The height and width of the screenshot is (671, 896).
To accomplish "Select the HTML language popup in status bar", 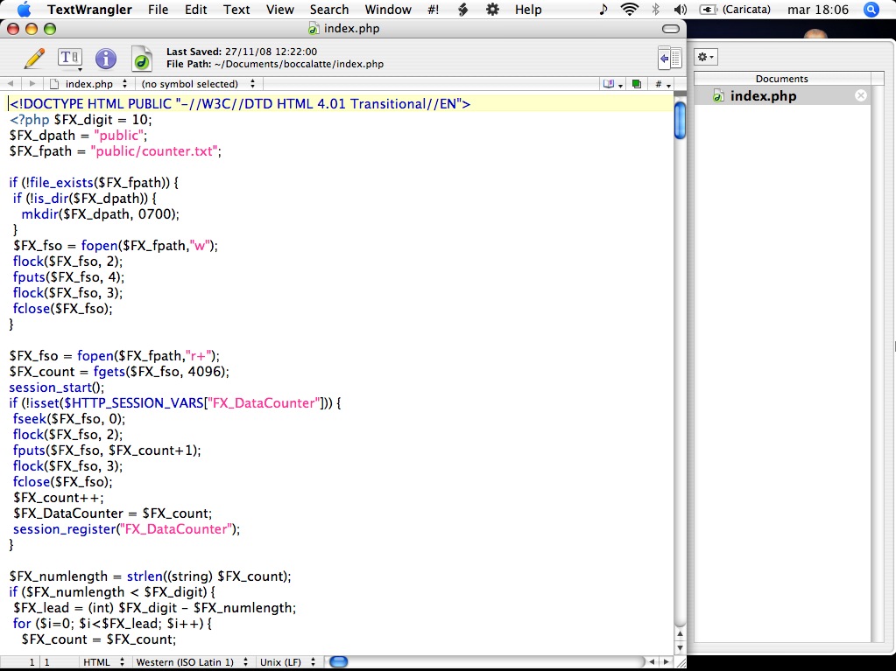I will [102, 662].
